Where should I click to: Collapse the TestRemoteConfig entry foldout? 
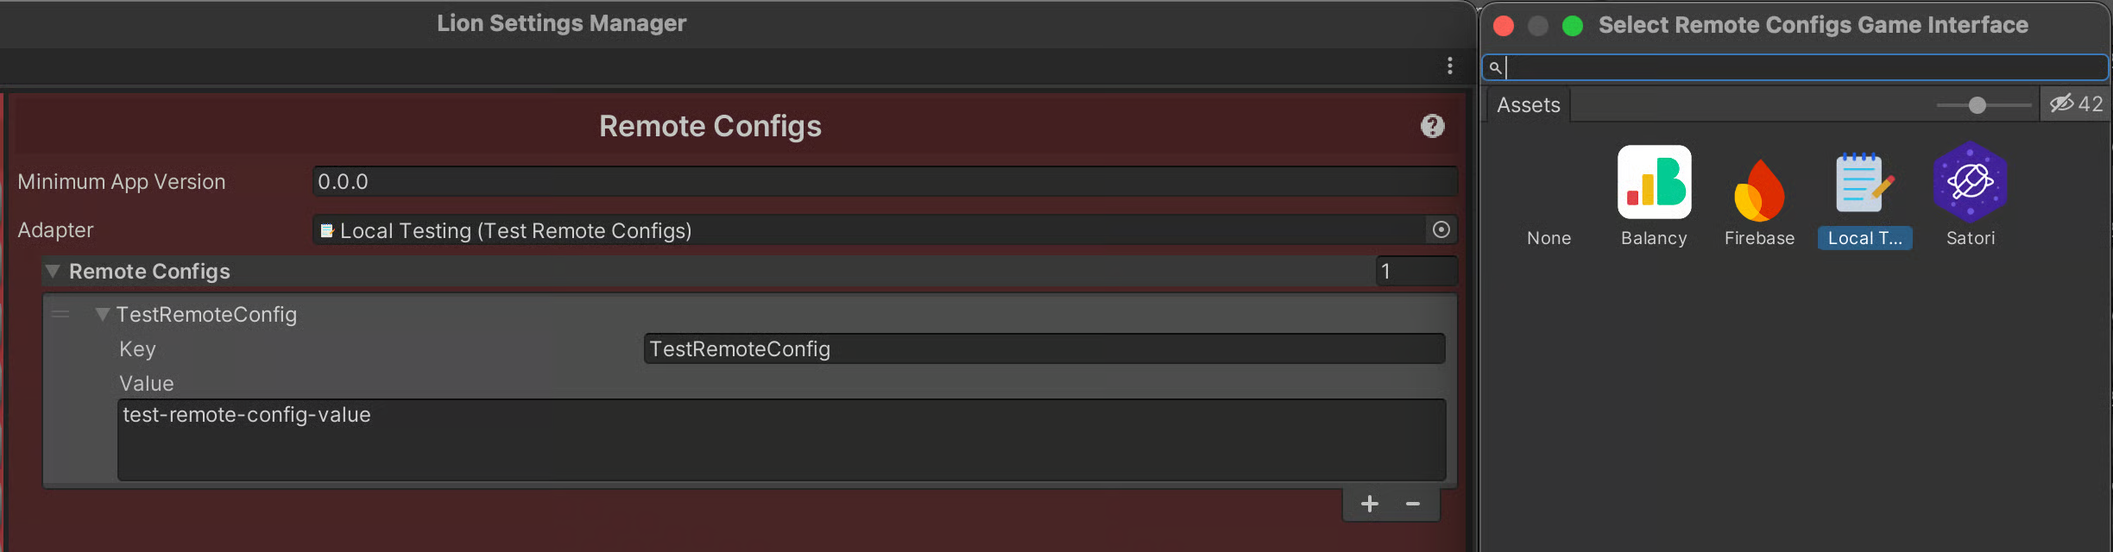point(103,314)
